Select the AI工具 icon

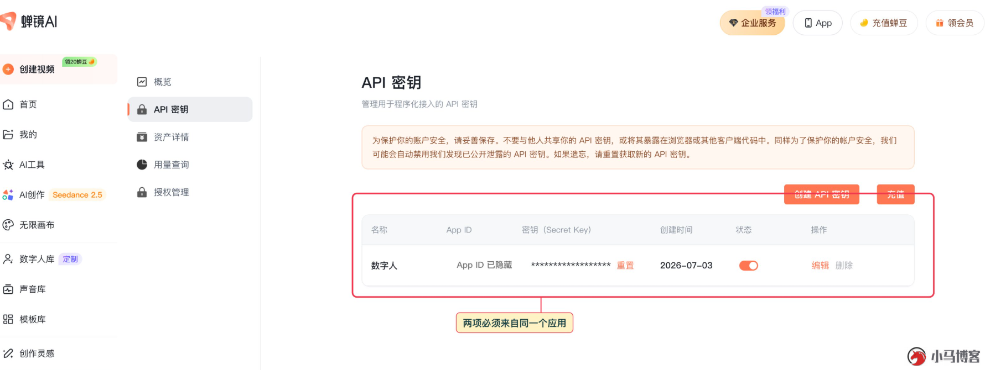[x=8, y=165]
